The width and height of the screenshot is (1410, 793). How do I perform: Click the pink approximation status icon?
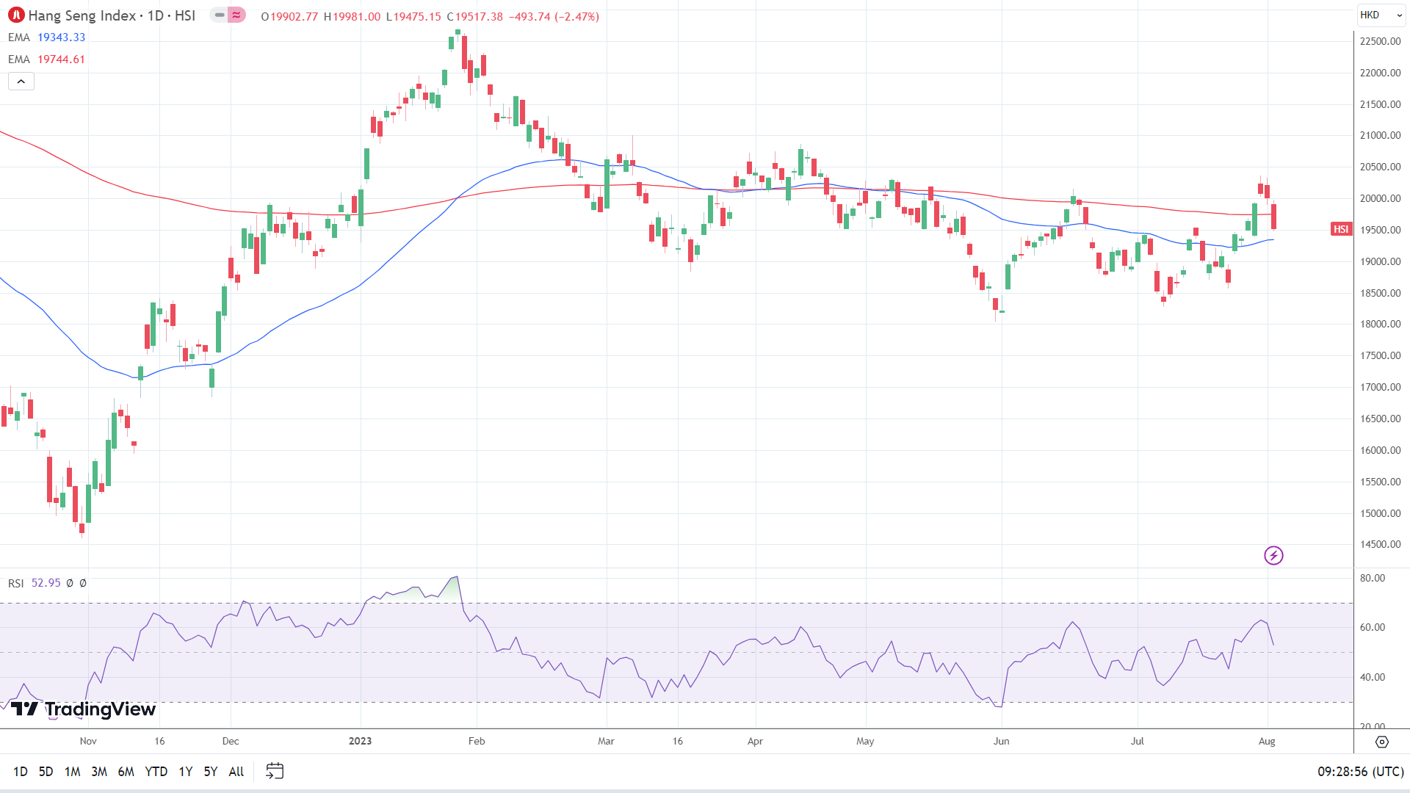[236, 15]
